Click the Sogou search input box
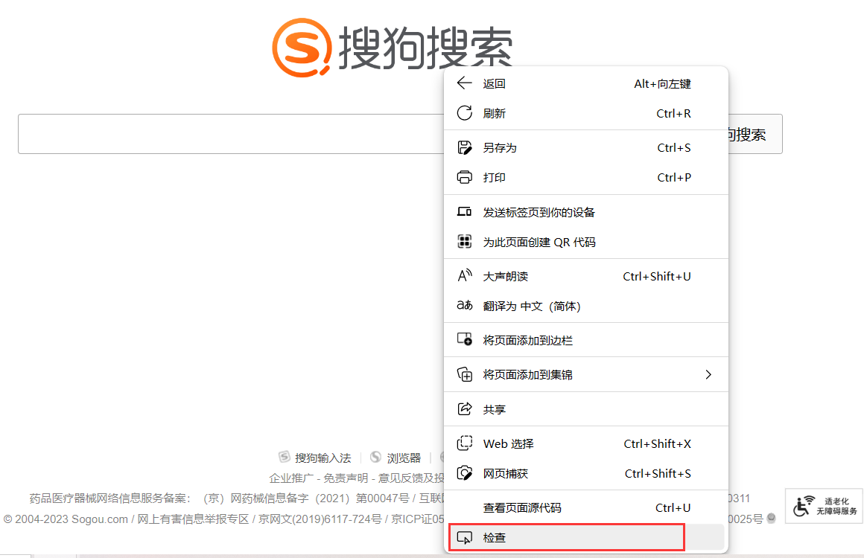The height and width of the screenshot is (558, 864). (x=232, y=134)
